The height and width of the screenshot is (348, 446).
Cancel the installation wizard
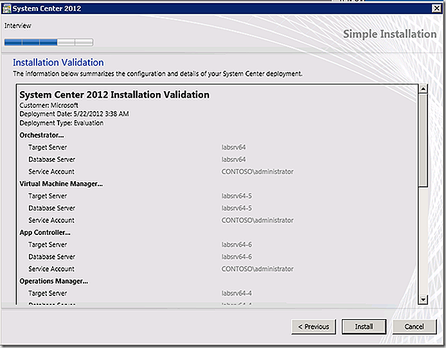[415, 327]
